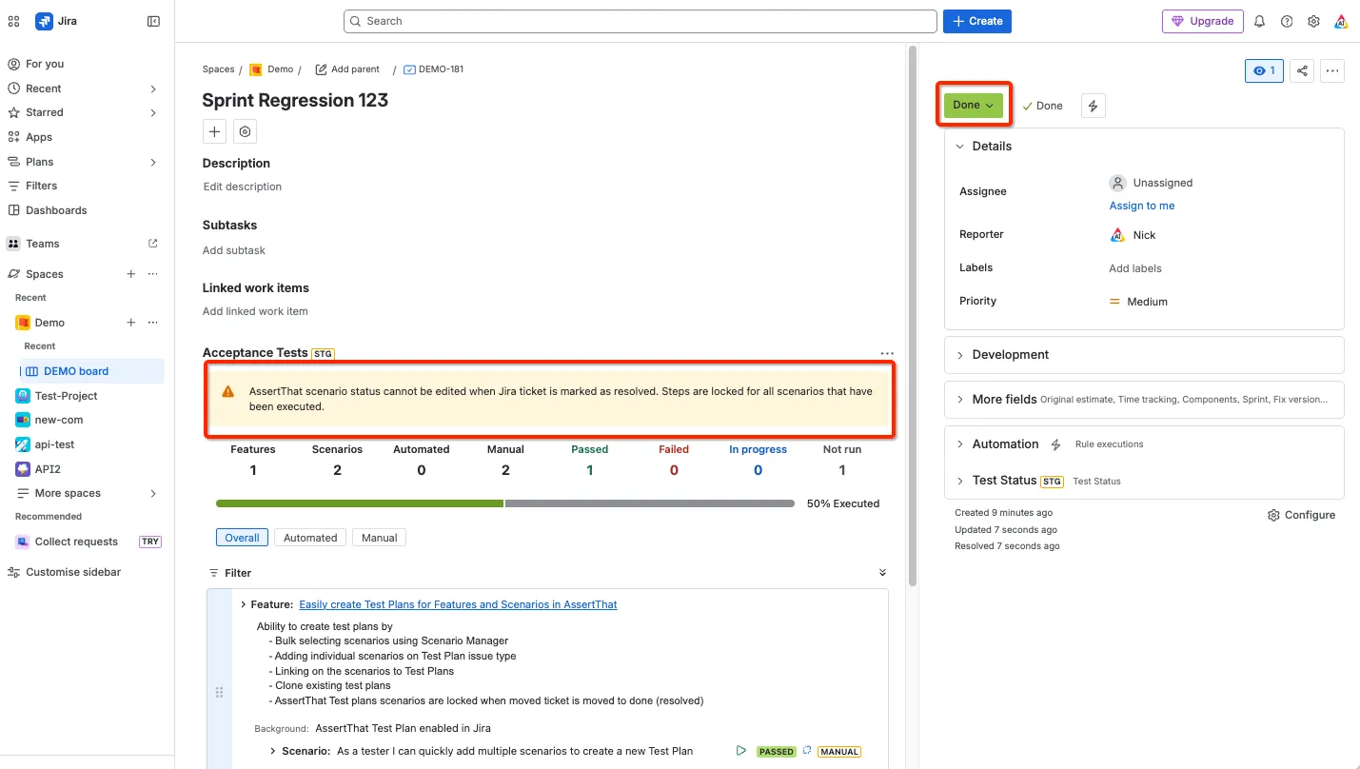Collapse the filter with double chevron icon
The width and height of the screenshot is (1360, 769).
[882, 573]
